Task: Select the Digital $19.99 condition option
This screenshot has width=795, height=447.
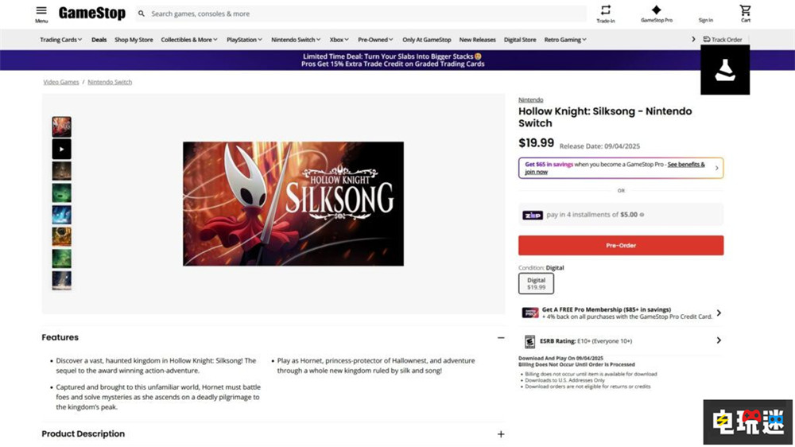Action: 536,284
